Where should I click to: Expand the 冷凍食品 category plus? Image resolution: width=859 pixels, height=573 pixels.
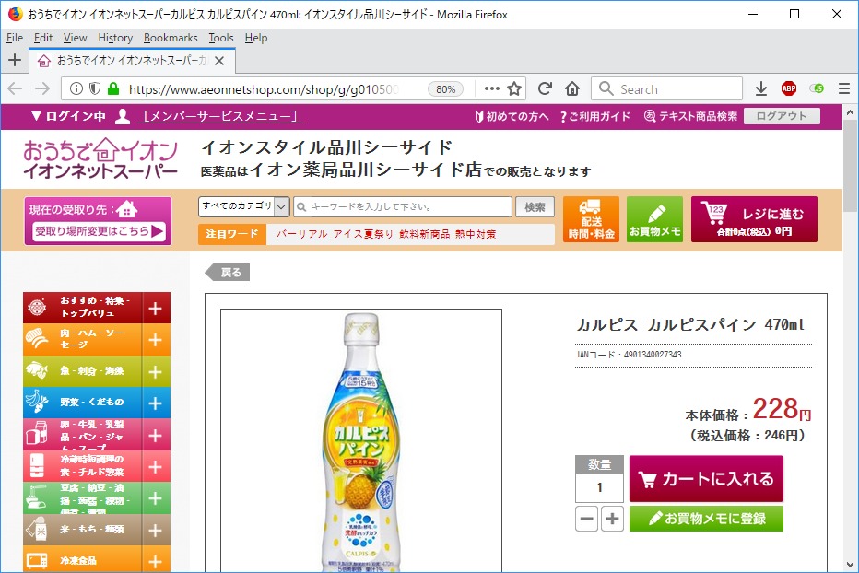(x=155, y=561)
